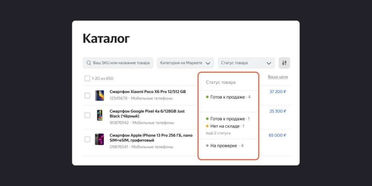Viewport: 372px width, 186px height.
Task: Click the search magnifier icon
Action: [x=89, y=63]
